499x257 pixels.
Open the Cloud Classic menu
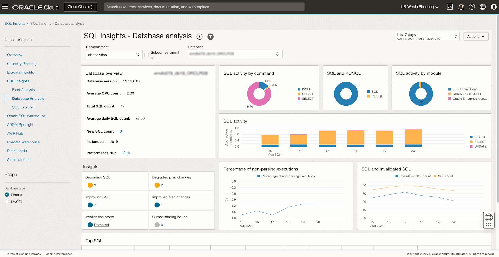click(x=80, y=6)
